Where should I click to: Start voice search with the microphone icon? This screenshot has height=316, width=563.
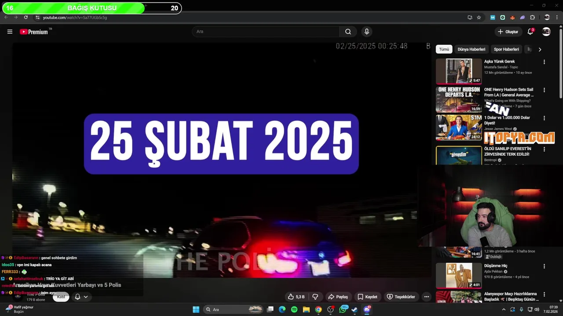[x=366, y=32]
